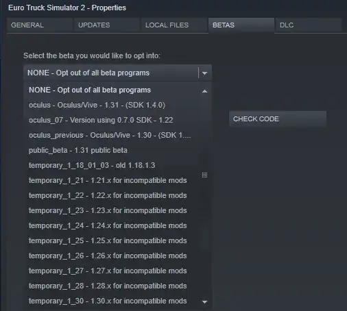The image size is (347, 311).
Task: Choose public_beta - 1.31 public beta
Action: click(112, 150)
